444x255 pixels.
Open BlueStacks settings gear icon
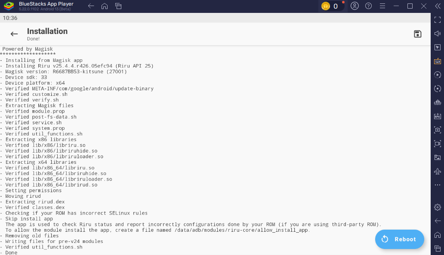[438, 207]
